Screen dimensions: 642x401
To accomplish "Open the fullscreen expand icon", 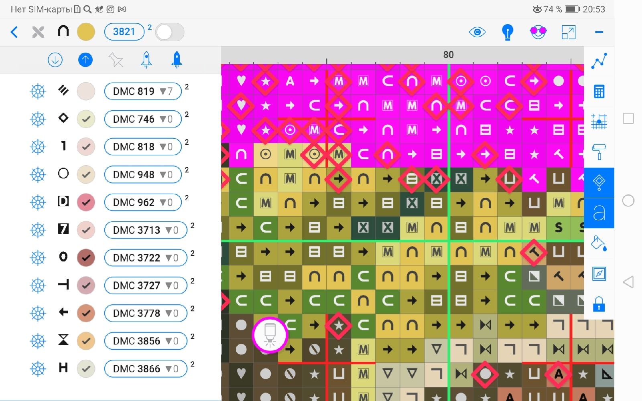I will point(568,32).
